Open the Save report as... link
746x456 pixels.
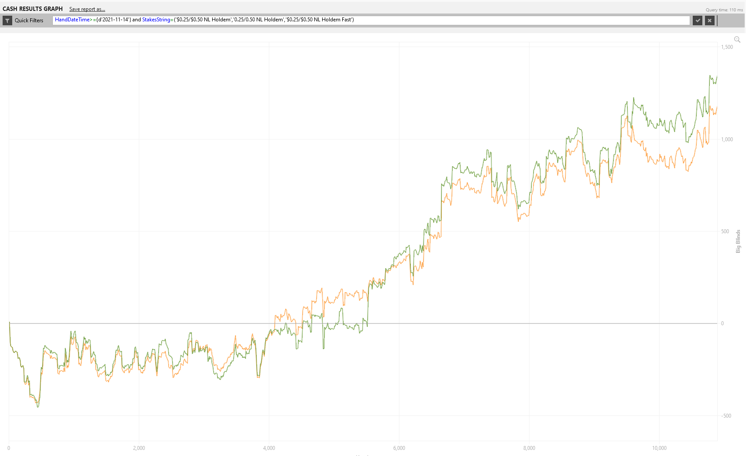(87, 9)
